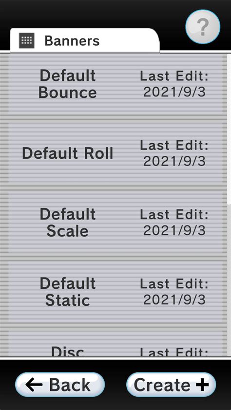Click Default Roll's Last Edit 2021/9/3
The height and width of the screenshot is (410, 231).
point(174,161)
